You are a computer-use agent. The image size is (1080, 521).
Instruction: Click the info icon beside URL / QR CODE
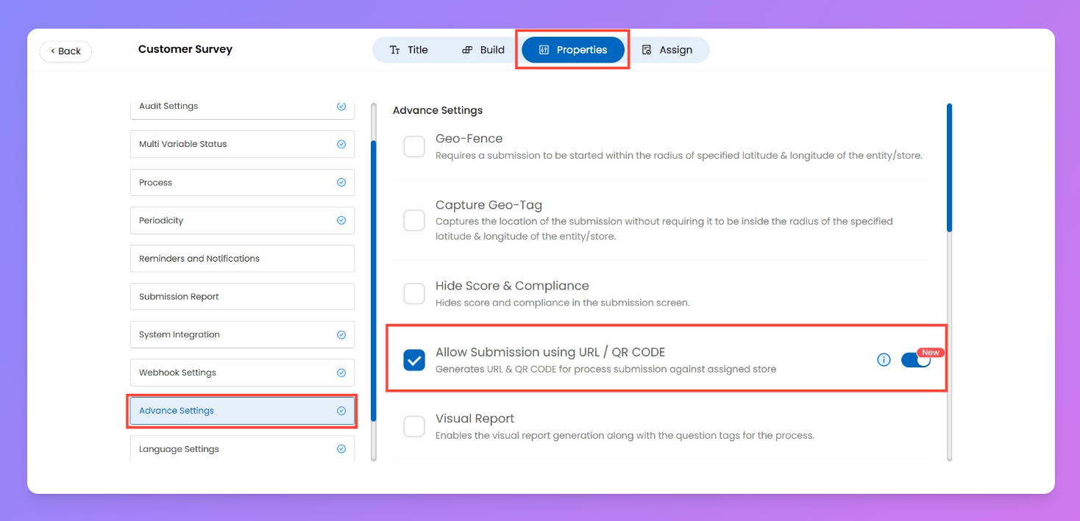coord(884,360)
